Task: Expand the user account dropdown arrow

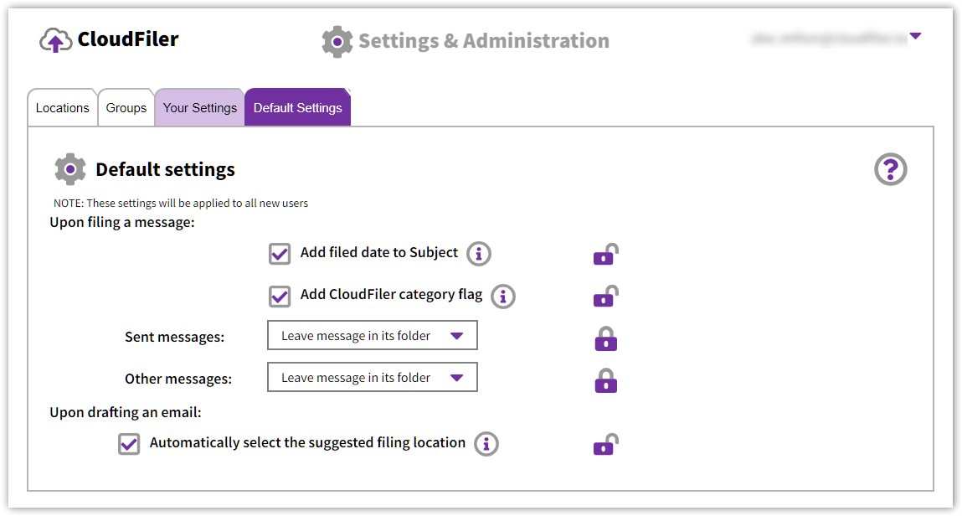Action: [915, 36]
